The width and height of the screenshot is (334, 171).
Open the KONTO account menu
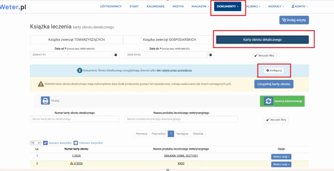[300, 7]
